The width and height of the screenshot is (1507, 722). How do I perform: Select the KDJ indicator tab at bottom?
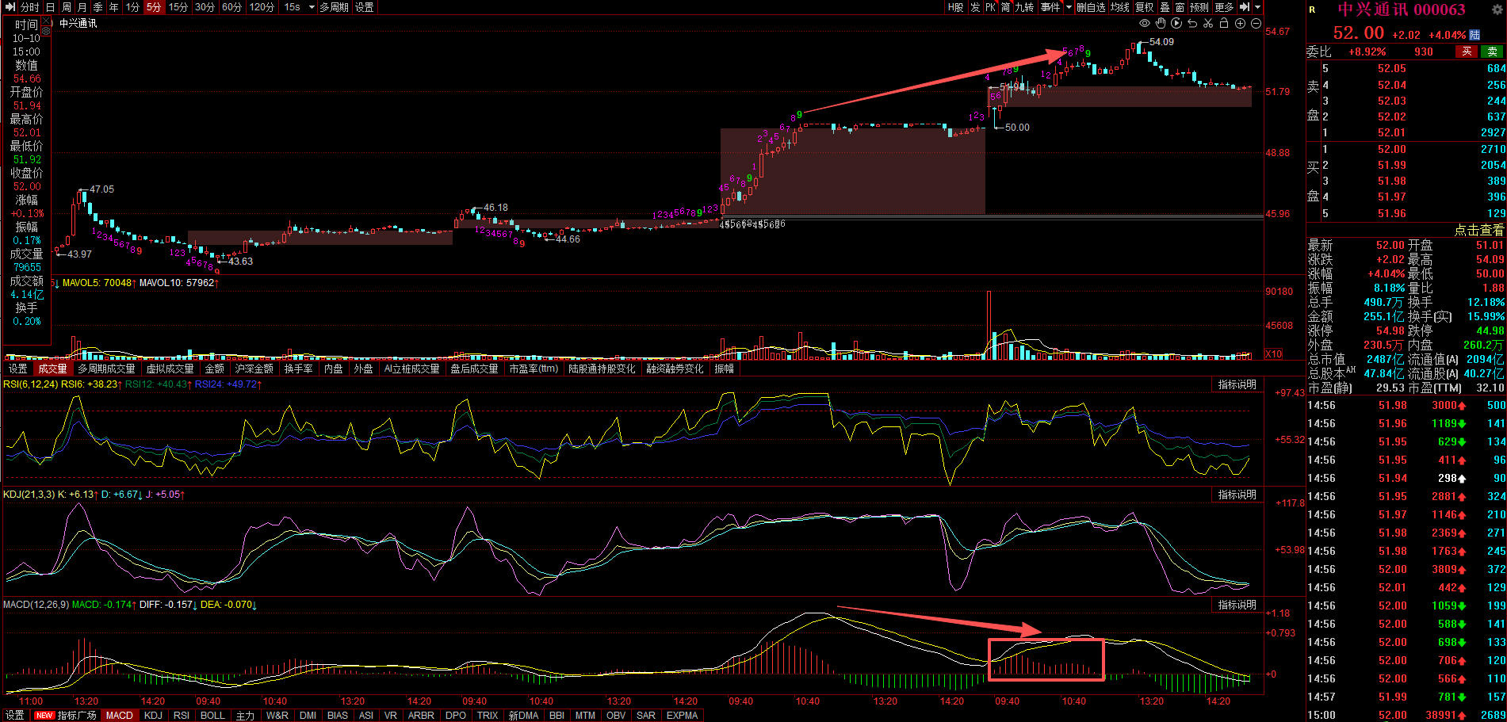coord(153,715)
